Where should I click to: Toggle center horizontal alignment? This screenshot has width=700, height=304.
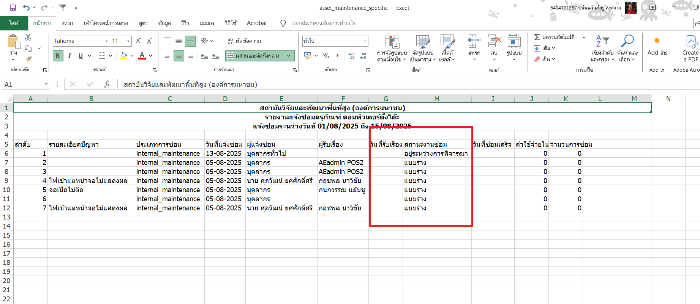[179, 56]
